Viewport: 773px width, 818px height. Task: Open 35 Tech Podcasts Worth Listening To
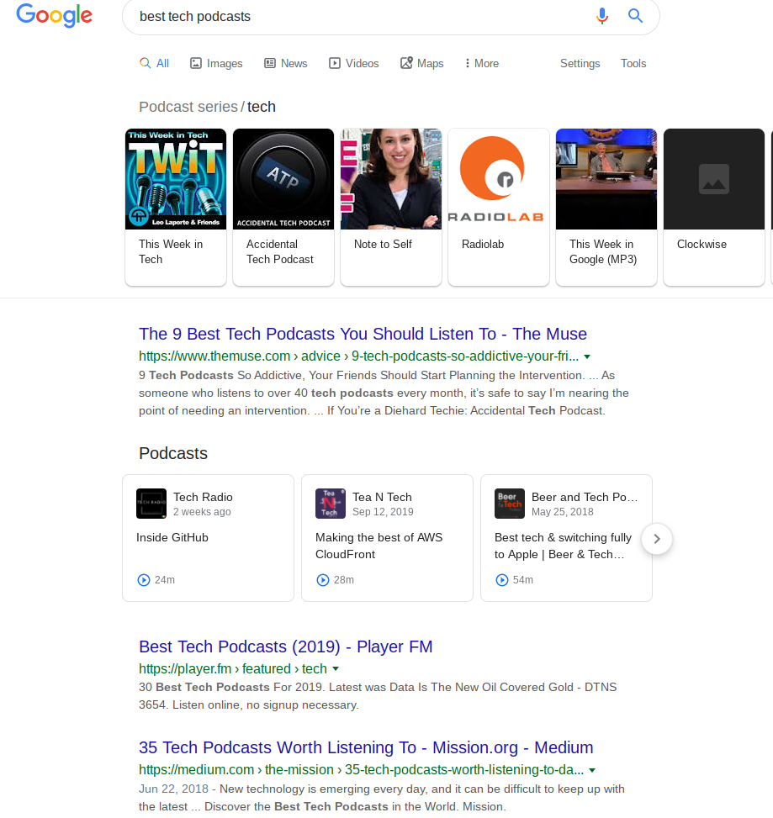(x=366, y=747)
